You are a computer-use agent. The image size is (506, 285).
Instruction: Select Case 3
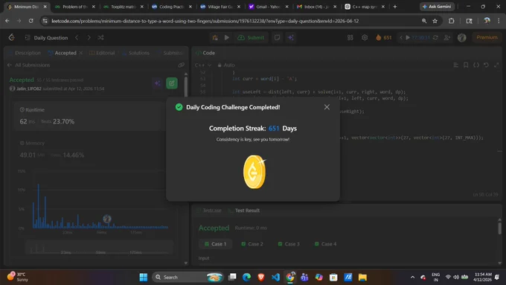pyautogui.click(x=289, y=244)
